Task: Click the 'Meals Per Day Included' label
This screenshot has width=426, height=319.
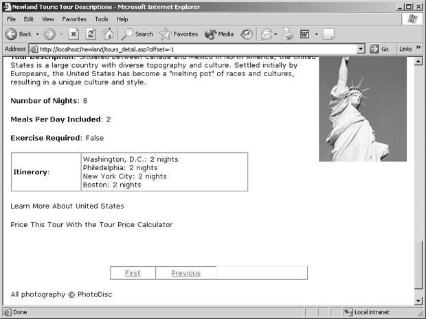Action: point(56,119)
